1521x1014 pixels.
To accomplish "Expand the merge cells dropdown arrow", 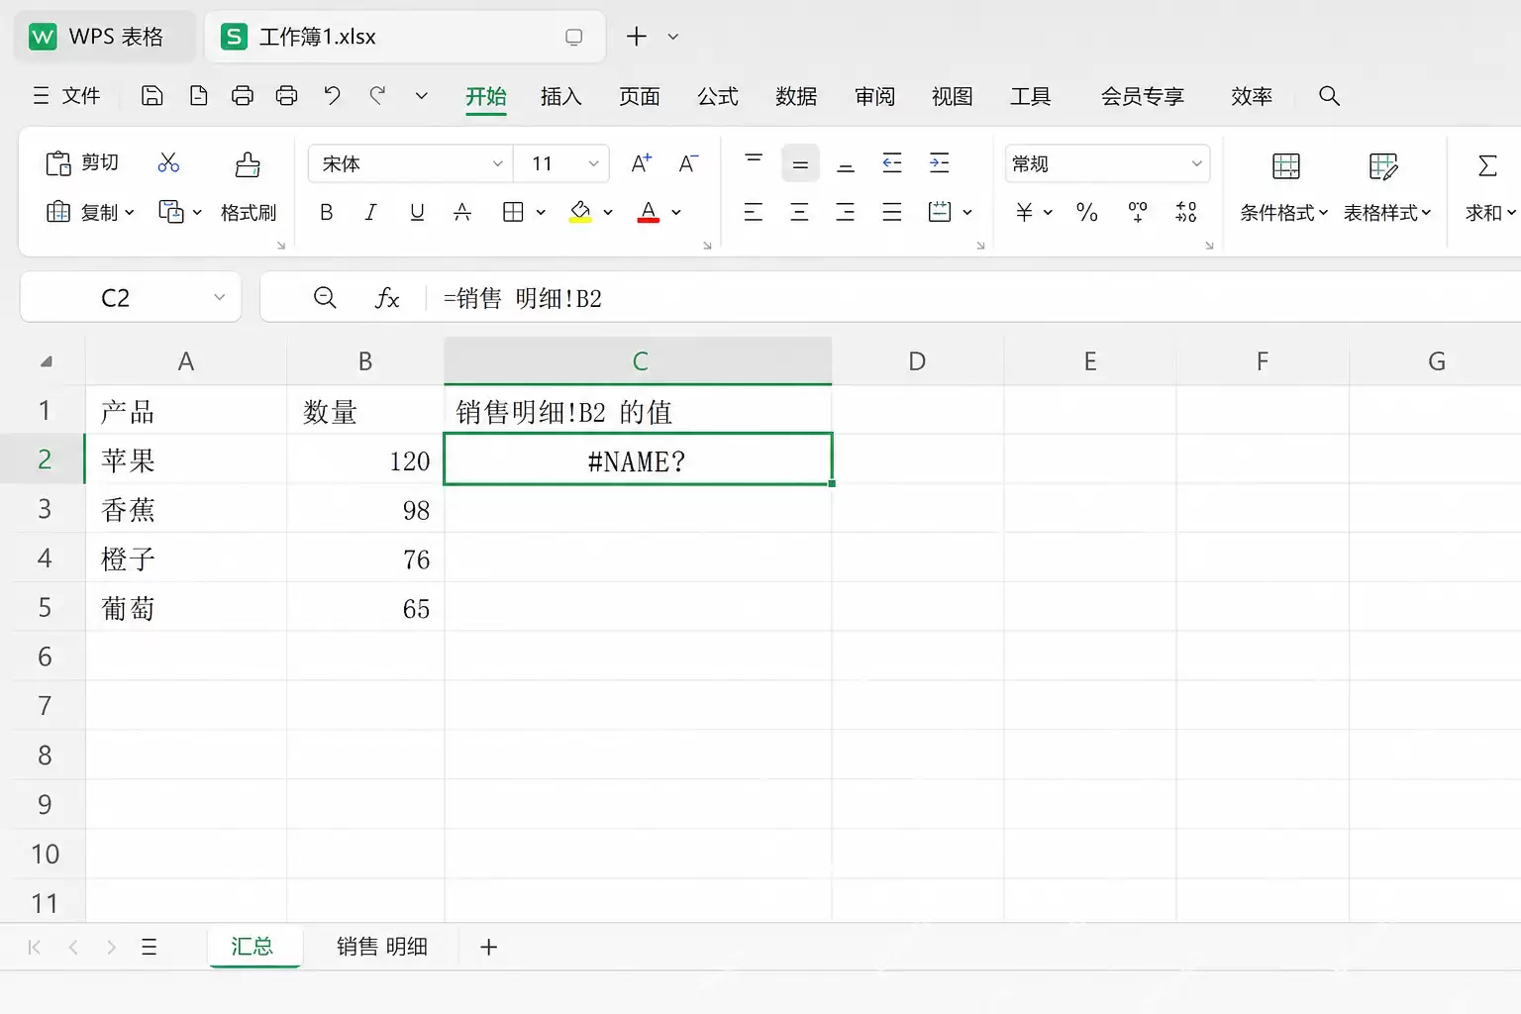I will coord(967,212).
